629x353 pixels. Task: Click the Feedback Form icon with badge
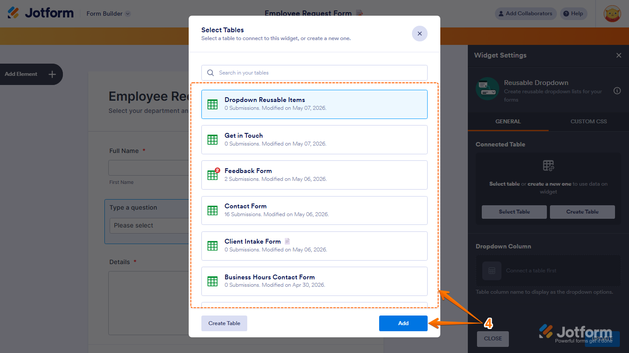point(213,174)
